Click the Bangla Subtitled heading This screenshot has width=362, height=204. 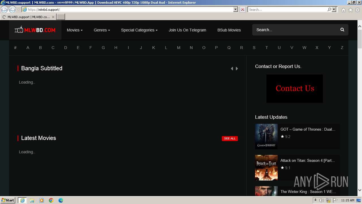(42, 68)
